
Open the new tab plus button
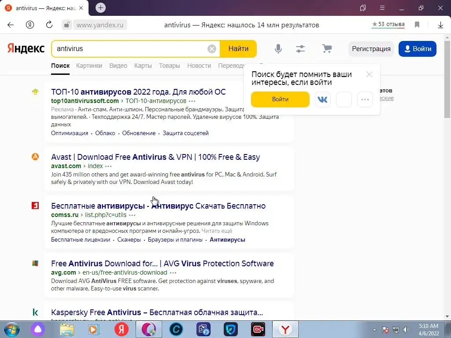(101, 8)
